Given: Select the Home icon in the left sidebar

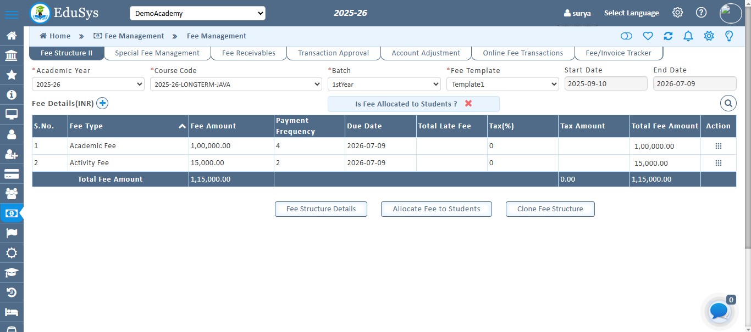Looking at the screenshot, I should coord(12,35).
